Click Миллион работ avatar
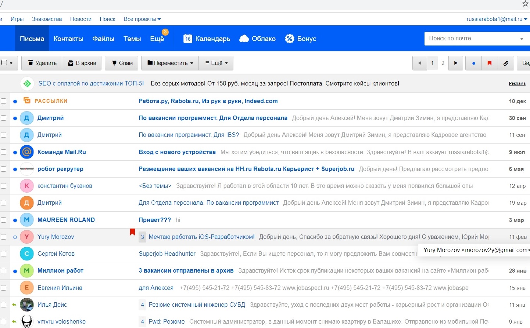530x328 pixels. (26, 271)
